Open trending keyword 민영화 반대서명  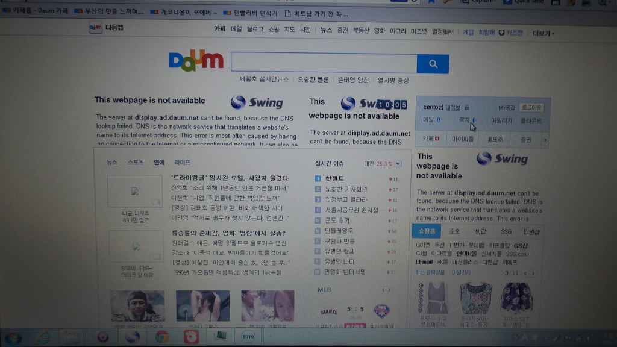tap(345, 272)
